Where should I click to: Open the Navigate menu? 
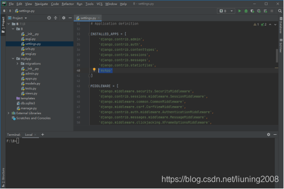click(42, 4)
